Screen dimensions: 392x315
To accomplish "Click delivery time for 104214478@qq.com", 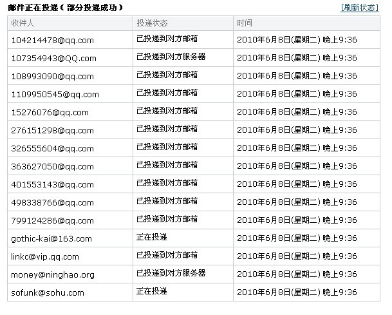I will pyautogui.click(x=297, y=40).
